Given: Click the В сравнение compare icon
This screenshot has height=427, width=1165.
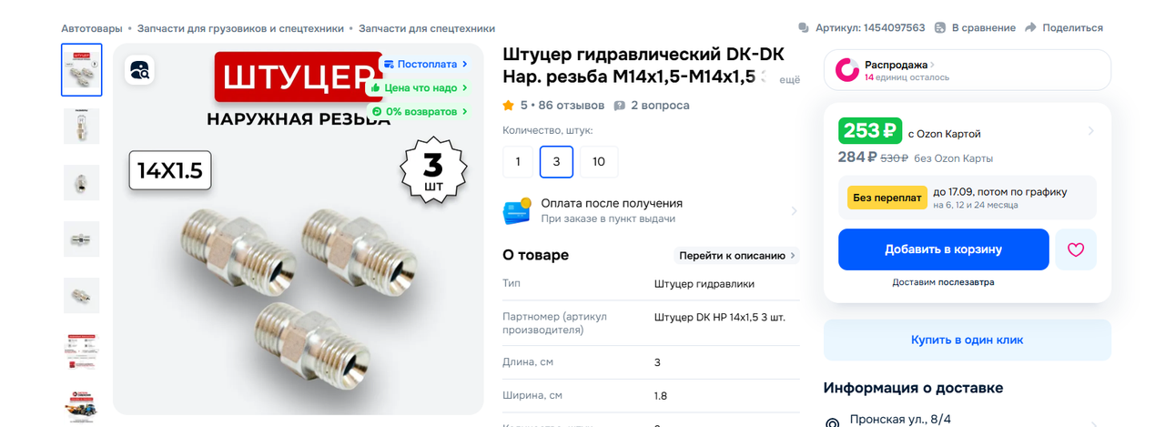Looking at the screenshot, I should coord(940,28).
